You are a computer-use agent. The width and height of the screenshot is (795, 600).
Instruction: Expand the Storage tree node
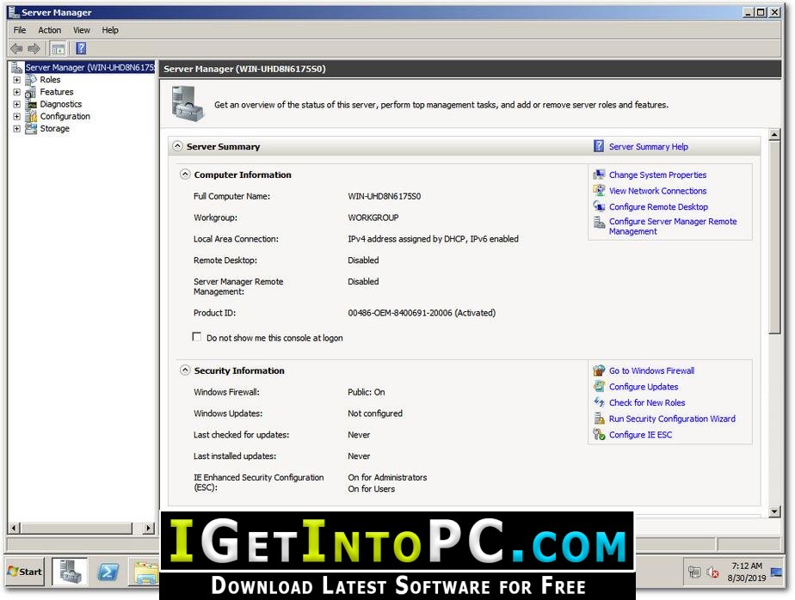(x=16, y=128)
